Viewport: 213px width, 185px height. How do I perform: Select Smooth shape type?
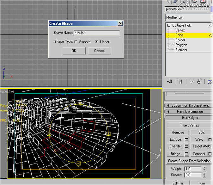tap(76, 42)
